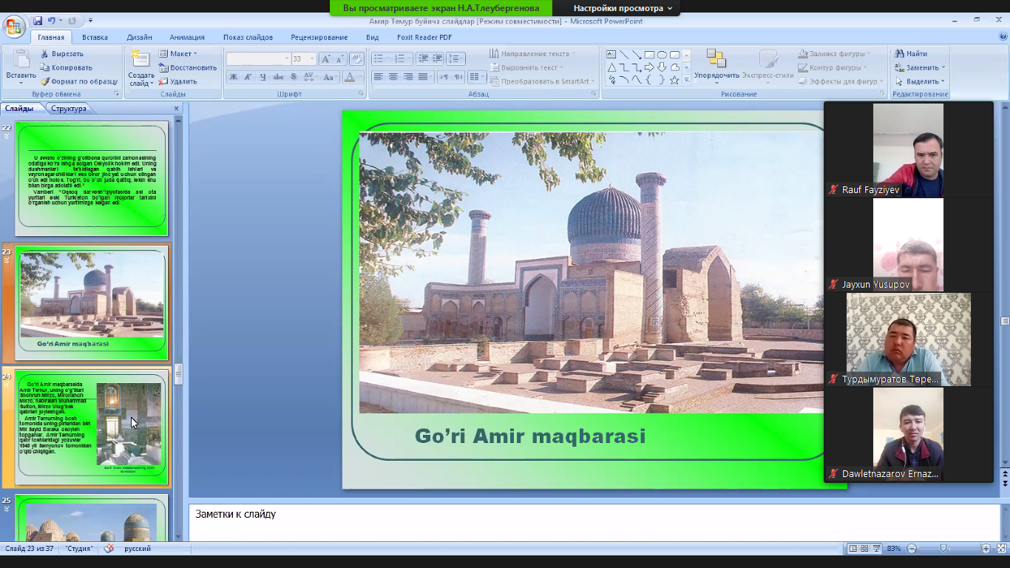
Task: Select the bulleted list icon
Action: pyautogui.click(x=378, y=58)
